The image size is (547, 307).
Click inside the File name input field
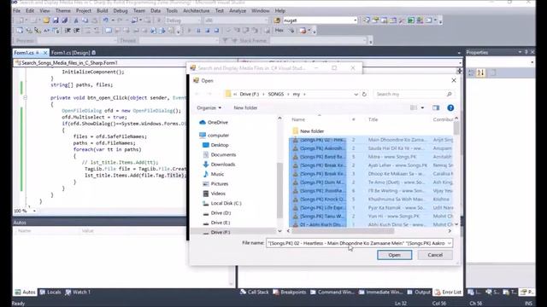[356, 243]
